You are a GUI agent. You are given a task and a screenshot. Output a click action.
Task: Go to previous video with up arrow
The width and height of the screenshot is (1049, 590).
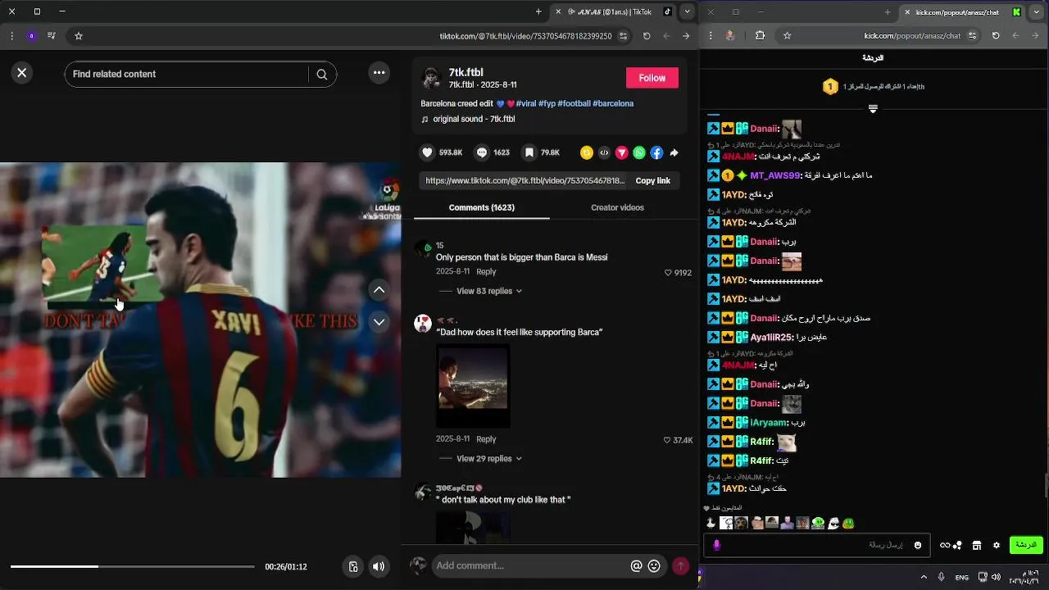[x=379, y=289]
